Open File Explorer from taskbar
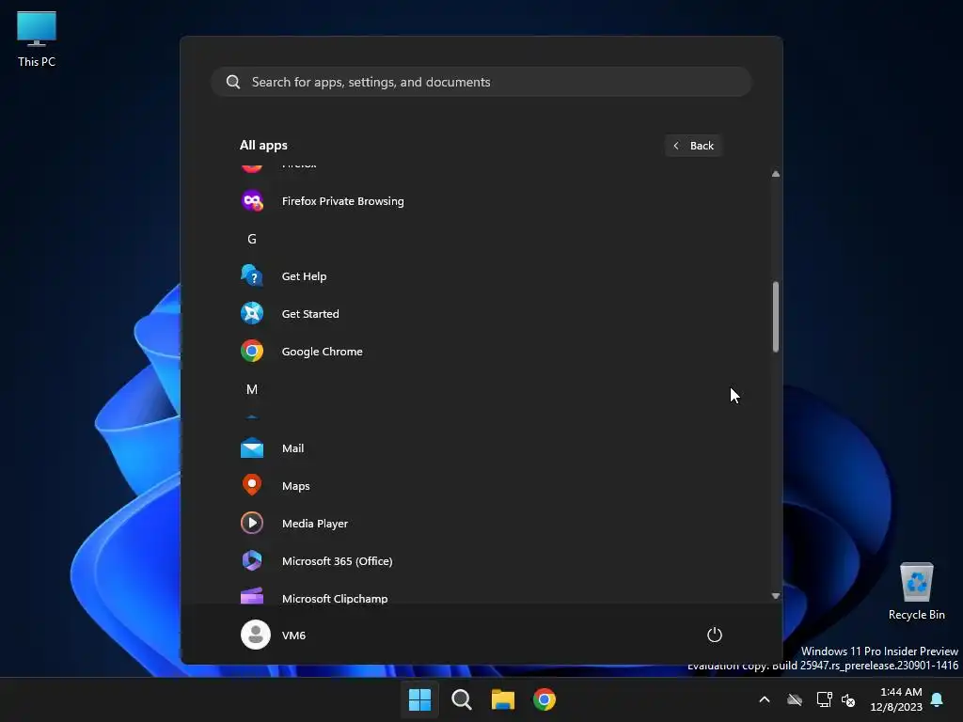 pyautogui.click(x=502, y=699)
